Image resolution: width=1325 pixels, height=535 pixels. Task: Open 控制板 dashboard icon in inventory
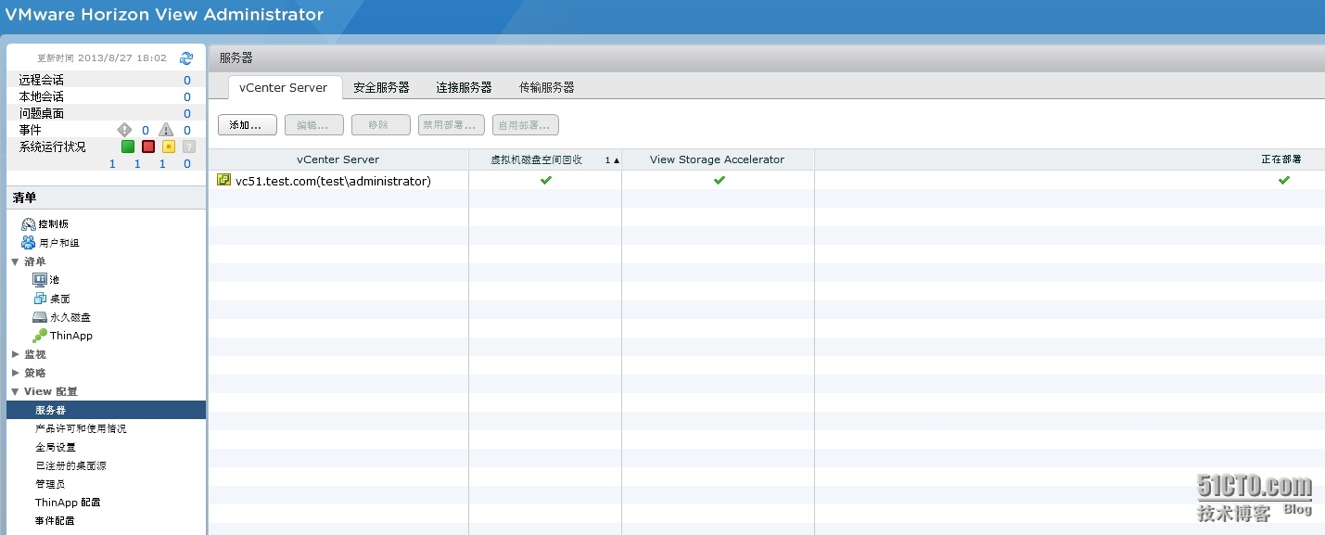[x=28, y=224]
